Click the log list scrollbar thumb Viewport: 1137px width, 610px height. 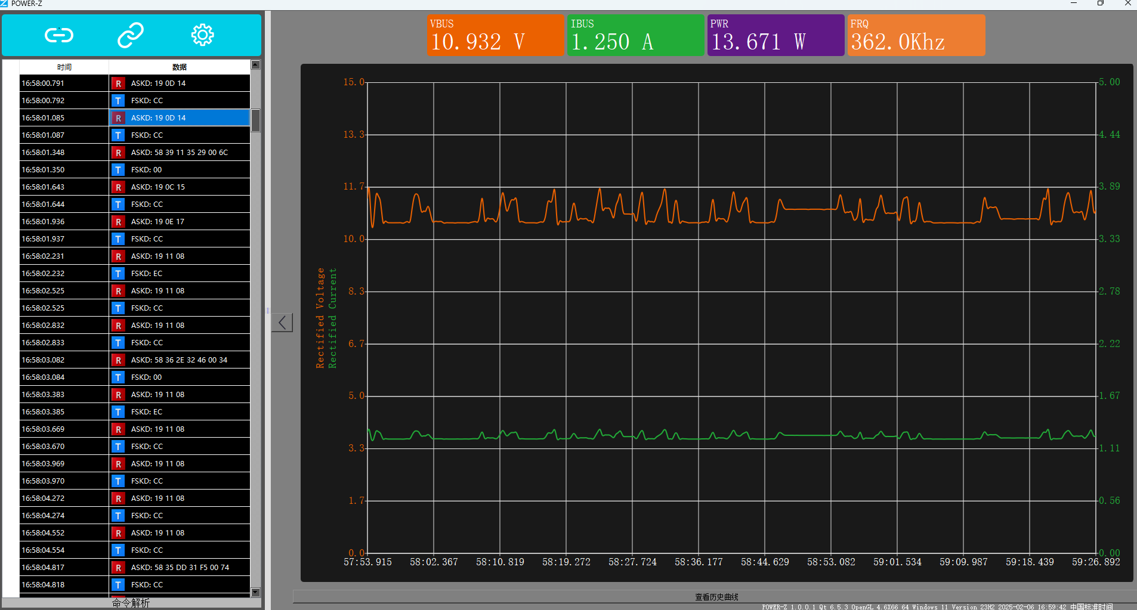point(255,120)
